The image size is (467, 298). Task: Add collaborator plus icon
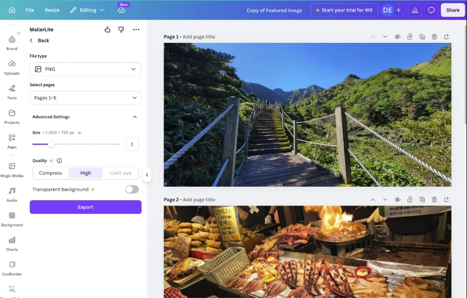point(399,10)
